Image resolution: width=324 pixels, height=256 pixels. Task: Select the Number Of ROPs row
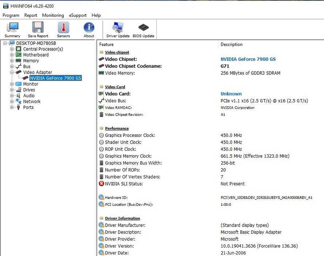click(210, 170)
